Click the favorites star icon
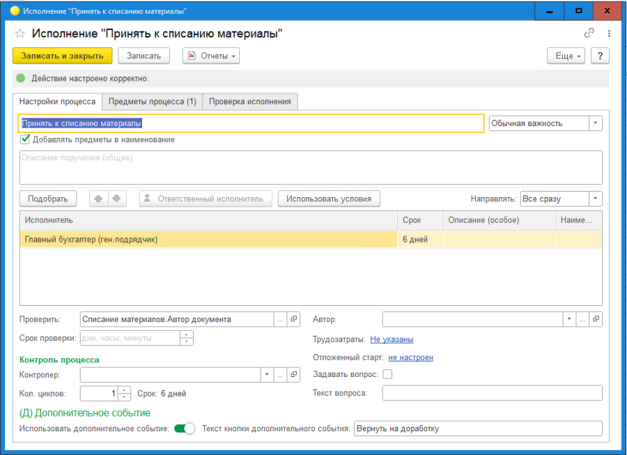 [x=20, y=33]
